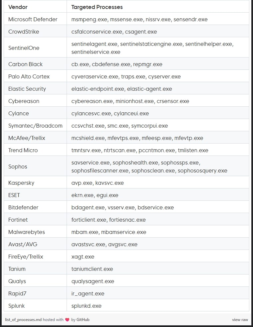Screen dimensions: 253x327
Task: Select the Sophos vendor cell
Action: coord(18,166)
